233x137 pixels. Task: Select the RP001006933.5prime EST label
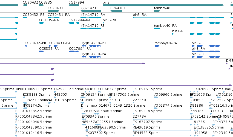point(34,89)
